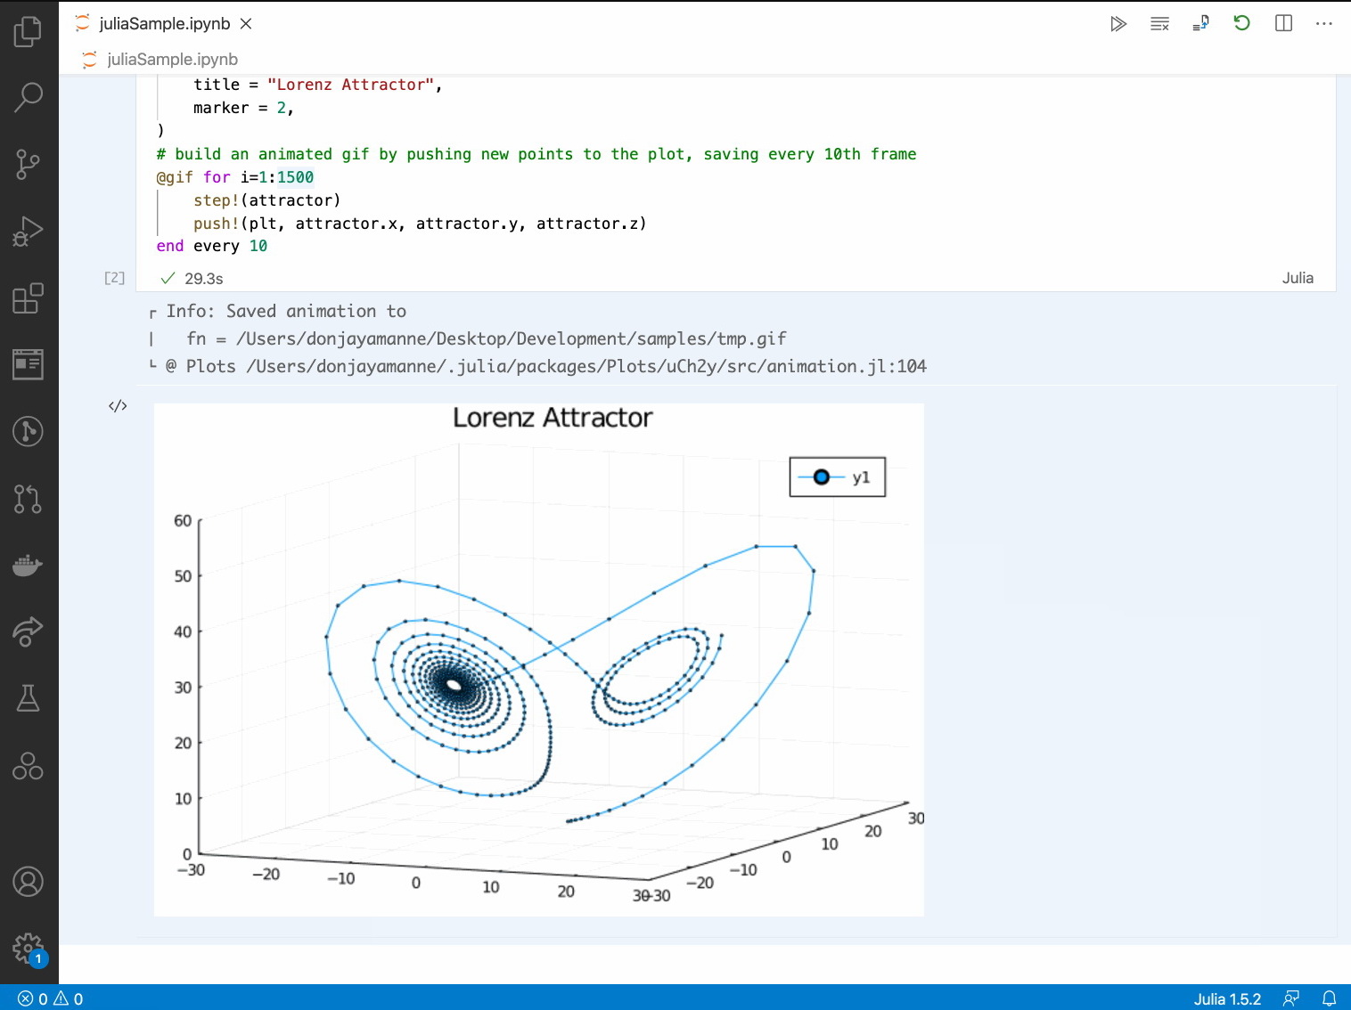The height and width of the screenshot is (1010, 1351).
Task: Restart the Julia kernel
Action: tap(1241, 24)
